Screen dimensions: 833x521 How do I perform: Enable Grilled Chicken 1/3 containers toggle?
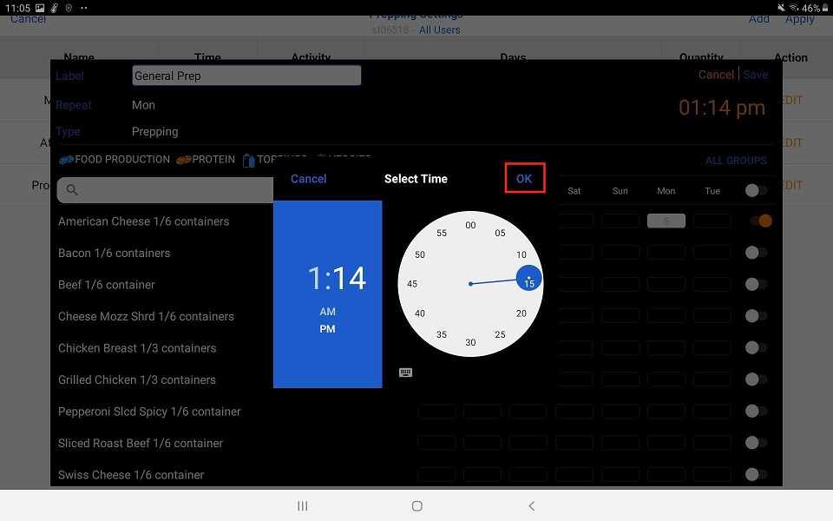pyautogui.click(x=756, y=379)
